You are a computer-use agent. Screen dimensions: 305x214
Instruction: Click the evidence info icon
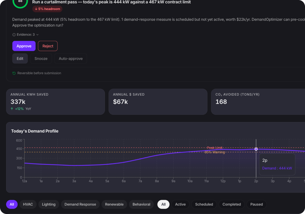coord(14,35)
